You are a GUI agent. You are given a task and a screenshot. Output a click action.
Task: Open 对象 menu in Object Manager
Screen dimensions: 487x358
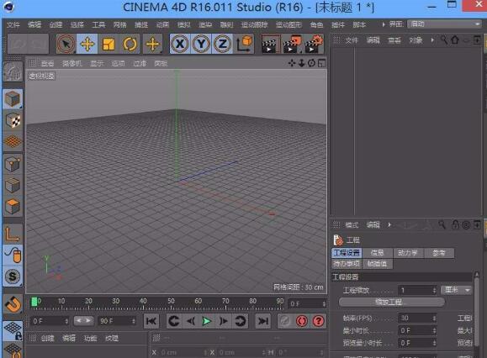pos(416,40)
